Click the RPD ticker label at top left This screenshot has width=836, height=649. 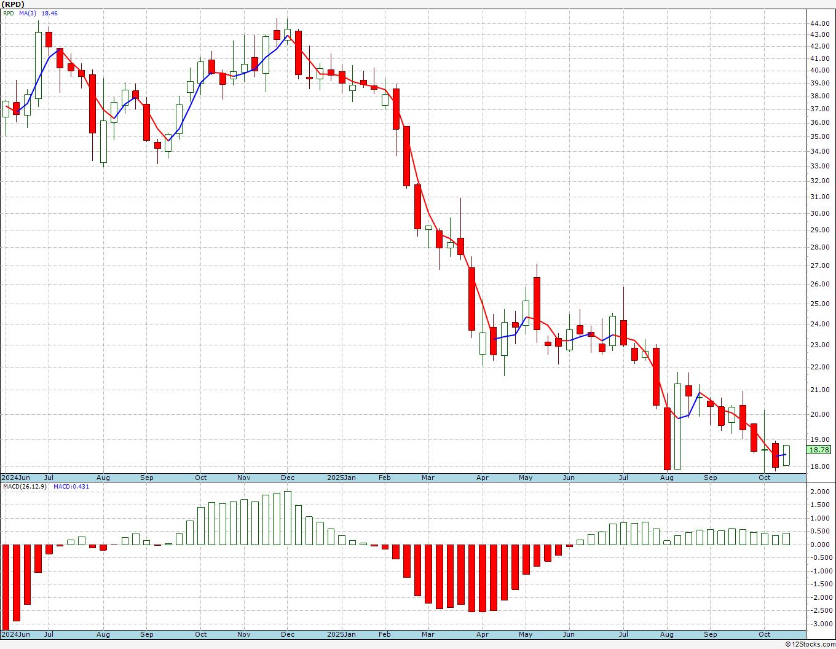8,13
